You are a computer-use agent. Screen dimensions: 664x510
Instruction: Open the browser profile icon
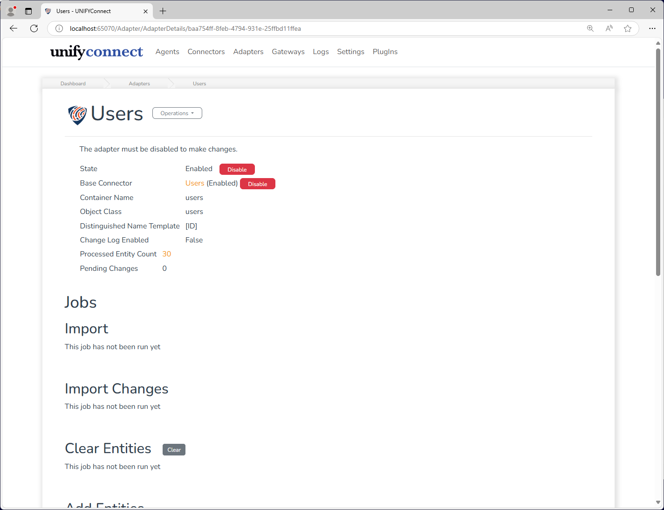point(11,11)
